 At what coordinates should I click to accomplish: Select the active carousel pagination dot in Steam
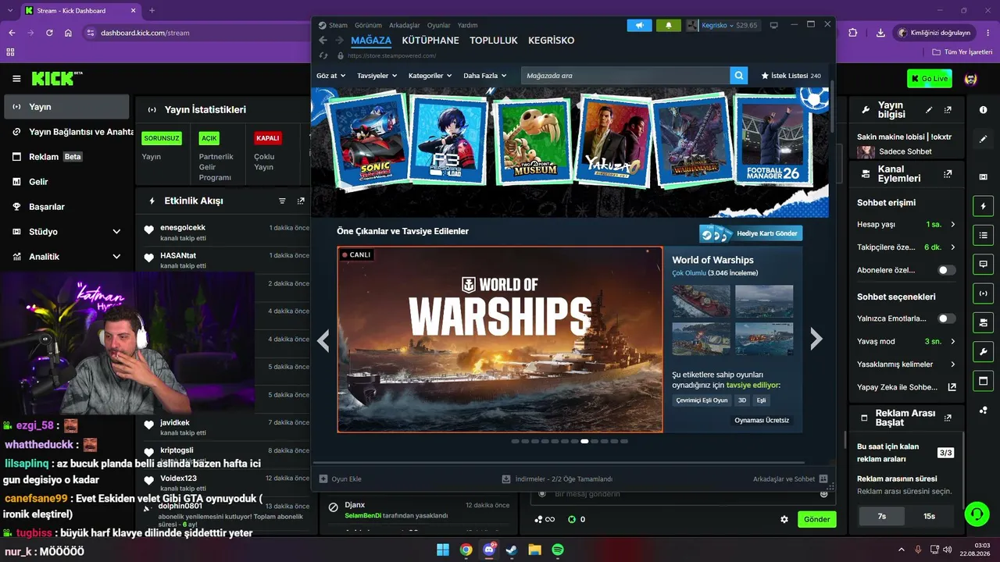point(584,441)
